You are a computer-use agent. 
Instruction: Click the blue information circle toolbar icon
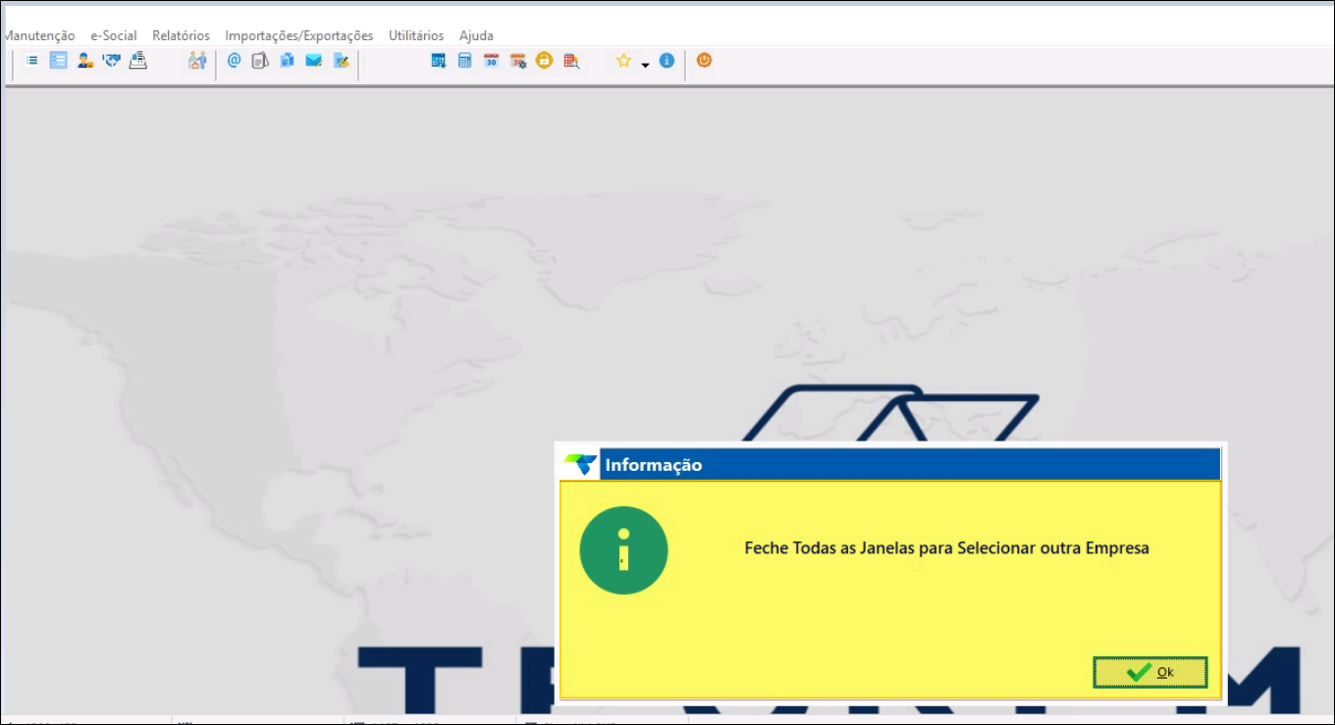(667, 61)
